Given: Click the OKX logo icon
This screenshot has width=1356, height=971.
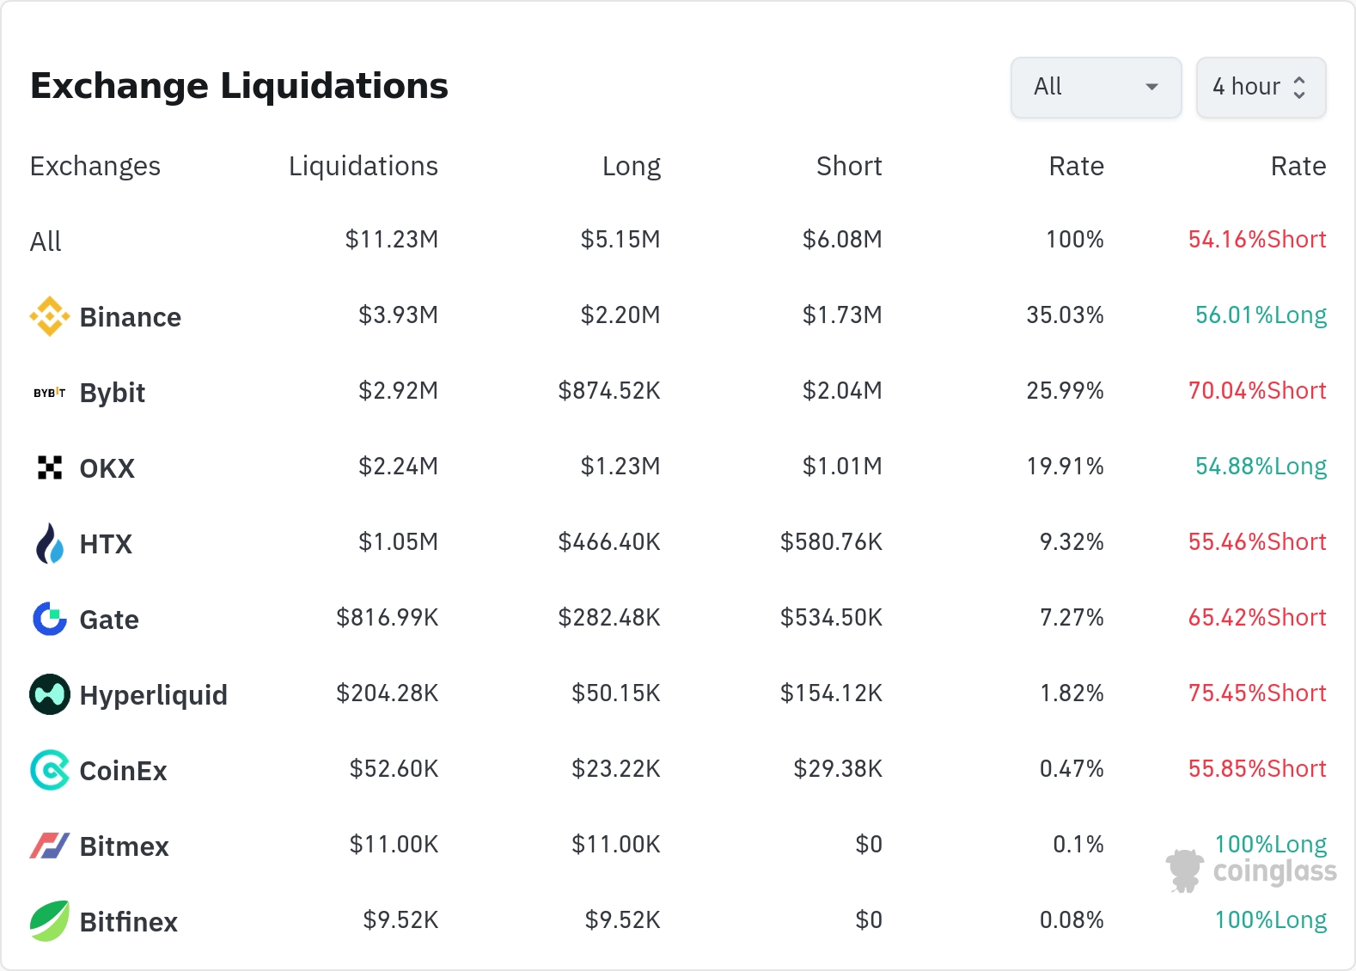Looking at the screenshot, I should (x=50, y=467).
